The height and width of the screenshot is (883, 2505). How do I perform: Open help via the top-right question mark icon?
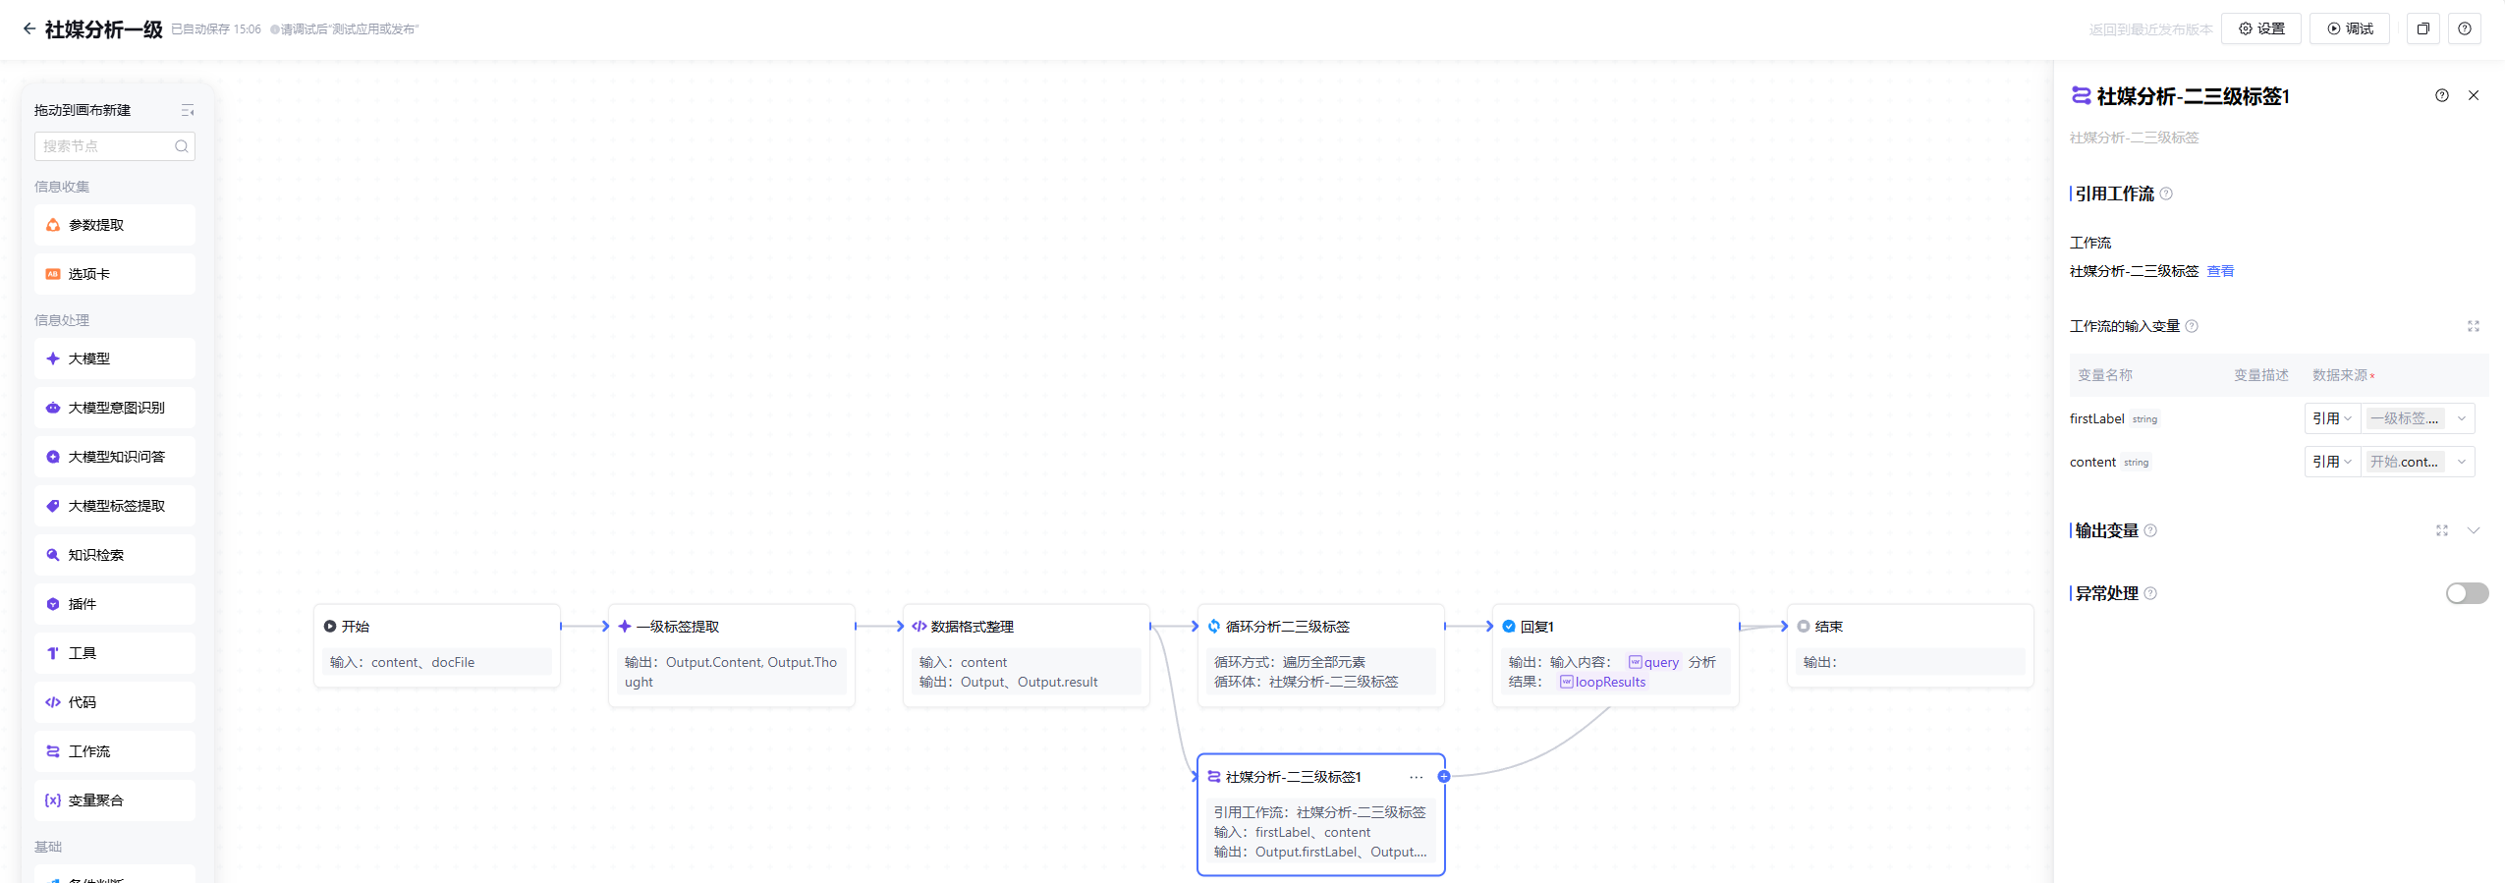click(2464, 28)
